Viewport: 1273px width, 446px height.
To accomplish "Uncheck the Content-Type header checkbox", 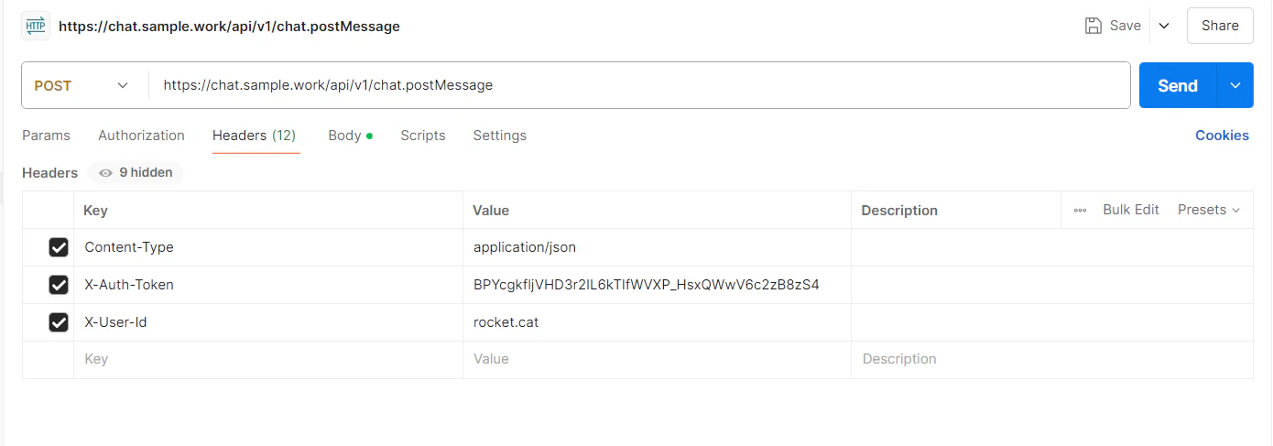I will [x=59, y=247].
